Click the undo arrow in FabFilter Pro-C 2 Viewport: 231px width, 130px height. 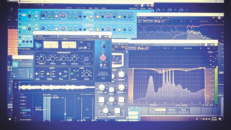[x=173, y=21]
